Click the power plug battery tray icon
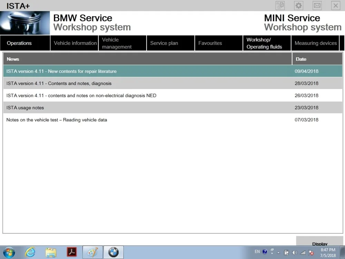The height and width of the screenshot is (259, 345). click(286, 253)
